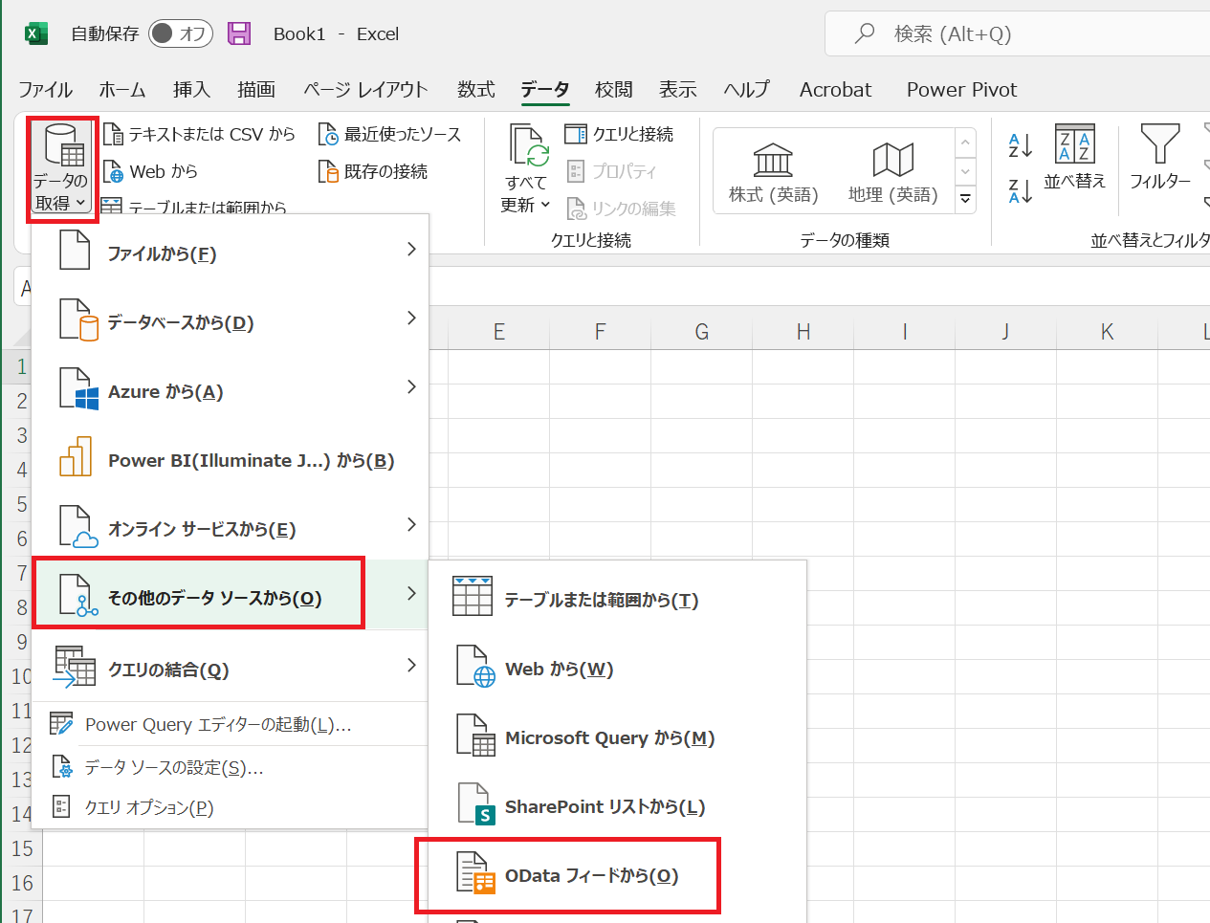Open the Power Pivot tab
This screenshot has height=923, width=1210.
click(961, 89)
